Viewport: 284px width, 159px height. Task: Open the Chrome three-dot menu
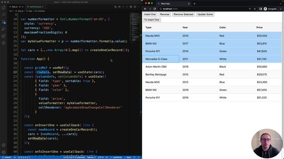pos(281,9)
